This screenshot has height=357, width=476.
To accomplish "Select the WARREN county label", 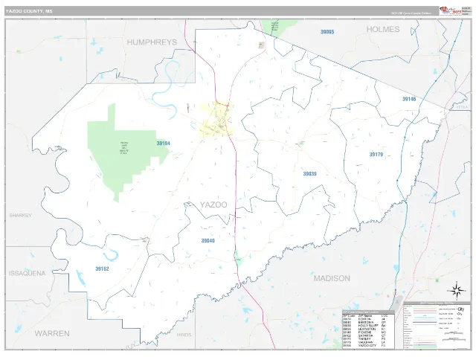I will 52,333.
